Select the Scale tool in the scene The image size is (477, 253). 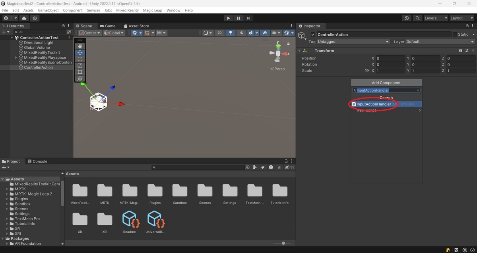(80, 65)
